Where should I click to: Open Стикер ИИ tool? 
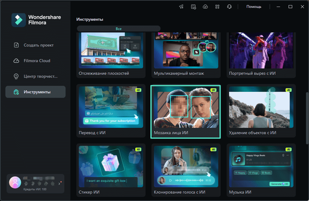coord(111,170)
